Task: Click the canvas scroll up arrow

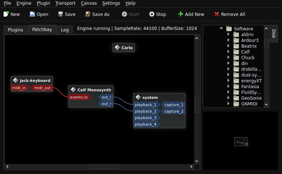Action: coord(197,38)
